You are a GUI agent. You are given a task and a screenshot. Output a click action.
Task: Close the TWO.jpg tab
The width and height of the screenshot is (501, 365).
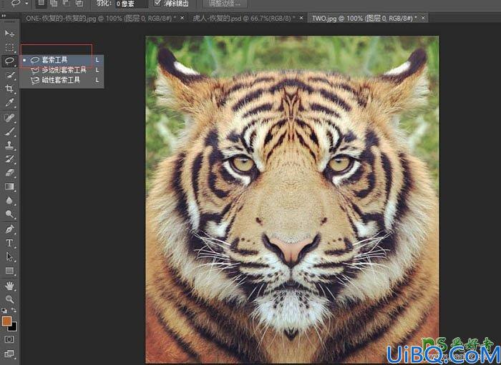[x=424, y=18]
